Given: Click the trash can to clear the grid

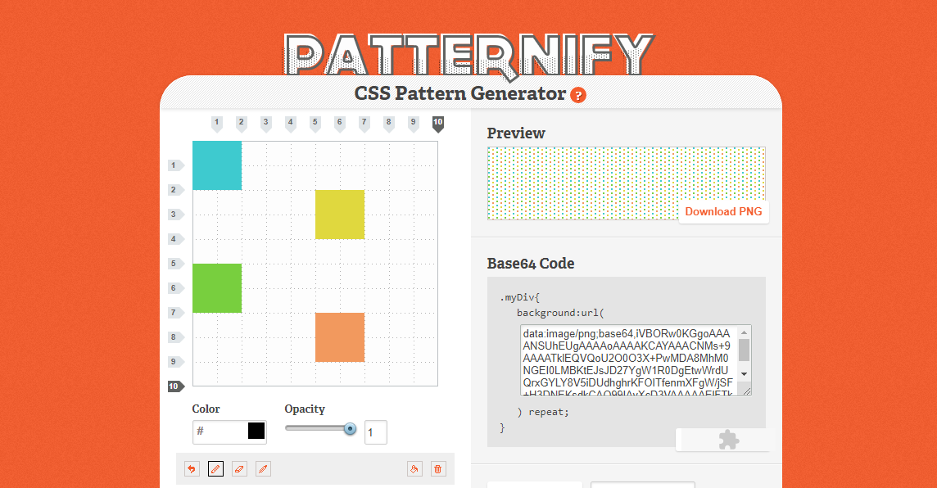Looking at the screenshot, I should (438, 469).
